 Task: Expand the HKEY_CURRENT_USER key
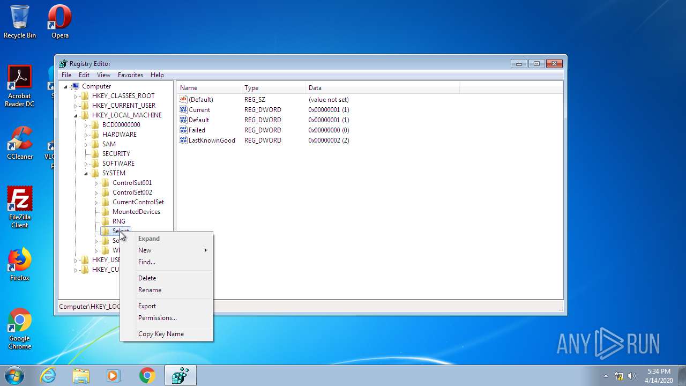76,106
